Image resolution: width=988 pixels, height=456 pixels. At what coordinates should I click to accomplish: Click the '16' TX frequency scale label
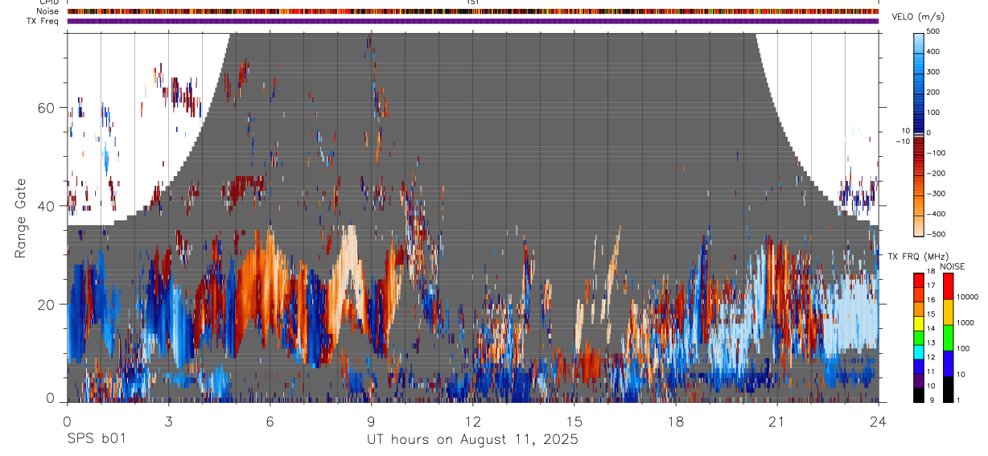[931, 301]
